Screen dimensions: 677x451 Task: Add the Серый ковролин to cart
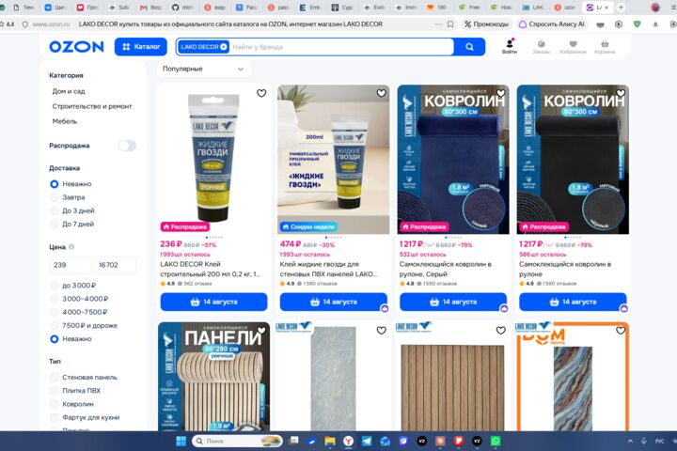(453, 302)
